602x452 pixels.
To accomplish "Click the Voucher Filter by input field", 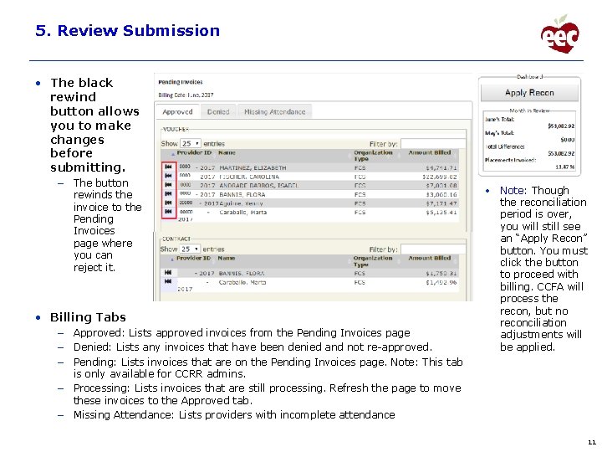I will click(x=433, y=144).
